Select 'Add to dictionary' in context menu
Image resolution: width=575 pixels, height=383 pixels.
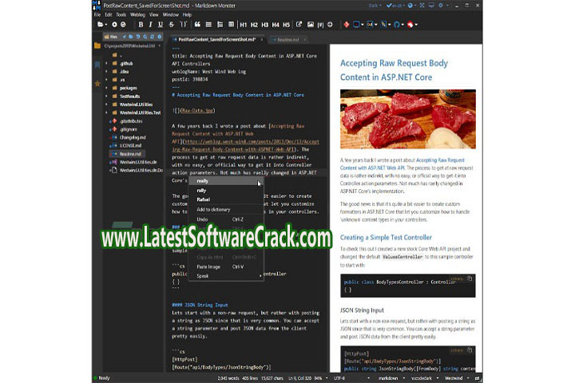click(x=213, y=209)
